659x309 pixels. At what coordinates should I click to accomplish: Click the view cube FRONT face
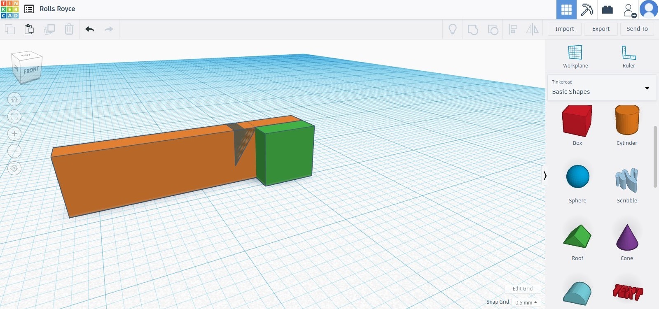tap(31, 71)
